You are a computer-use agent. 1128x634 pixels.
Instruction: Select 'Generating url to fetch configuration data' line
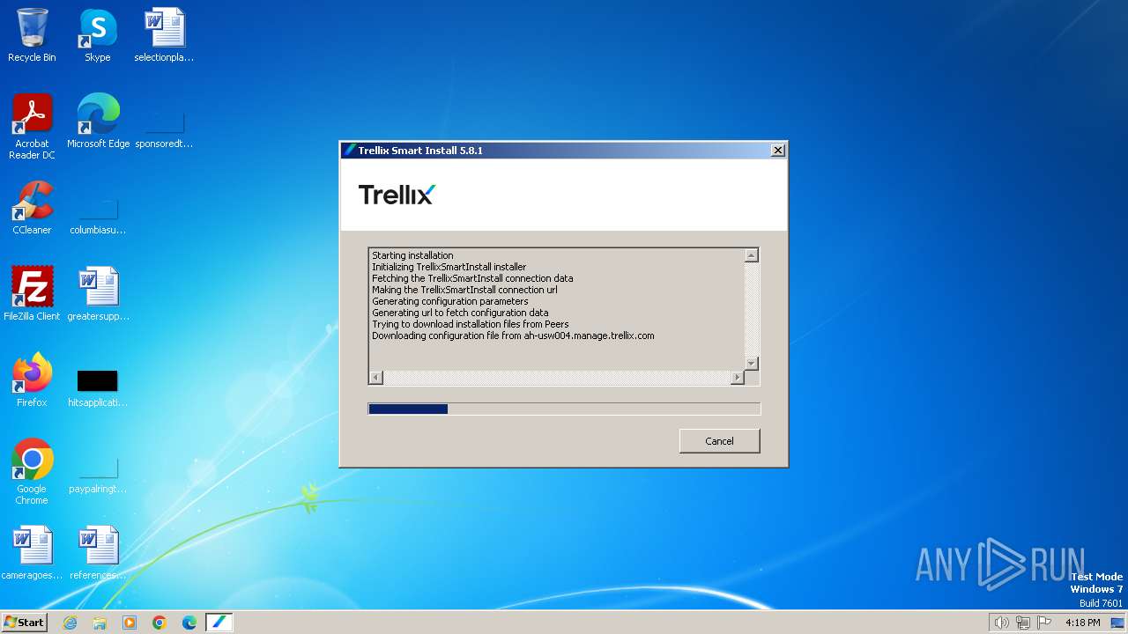(460, 313)
